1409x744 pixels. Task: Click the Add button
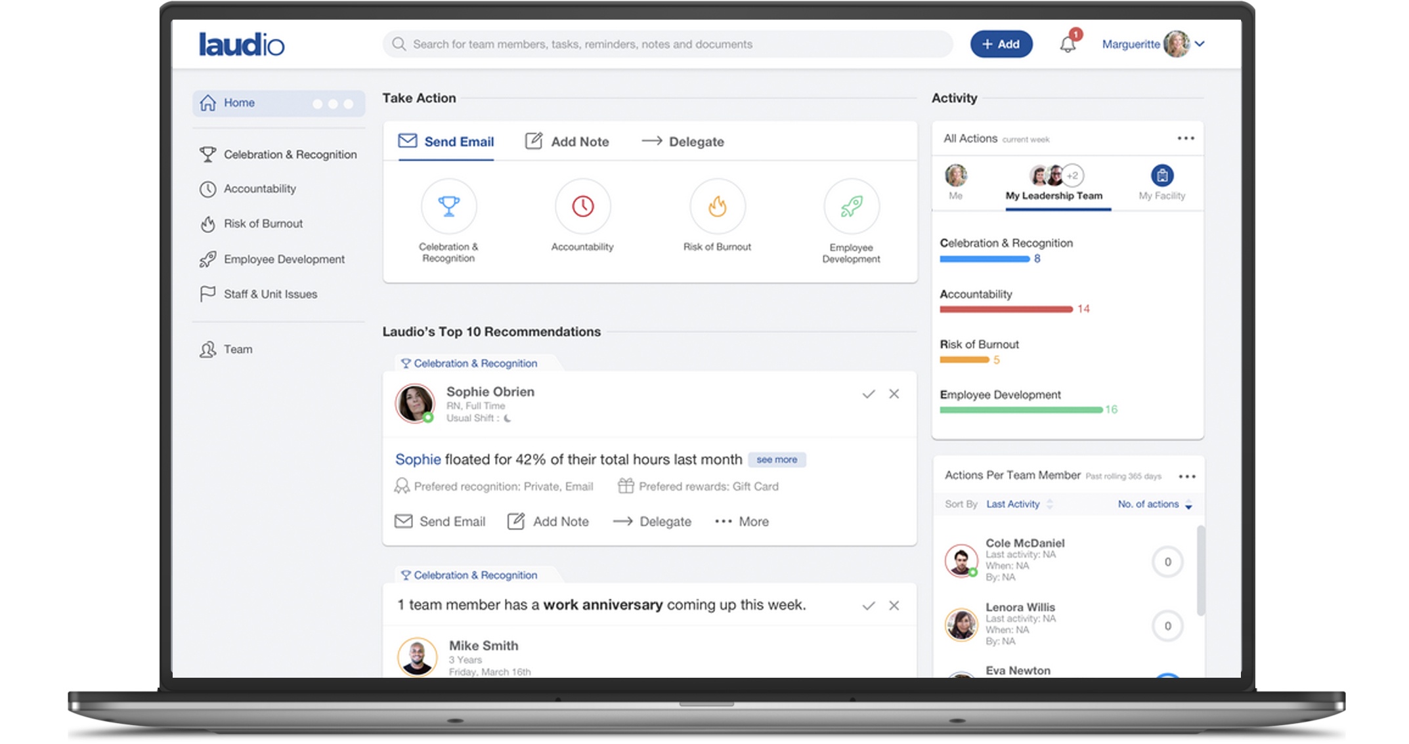click(x=1001, y=44)
